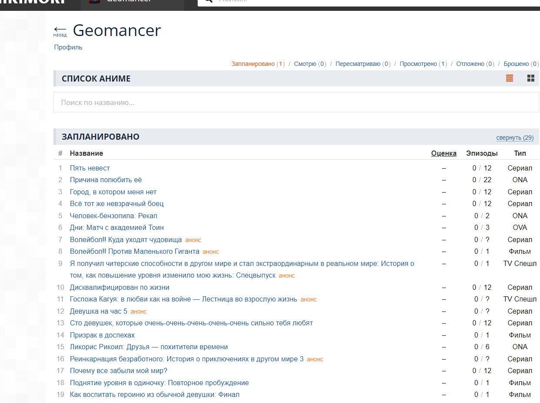The image size is (540, 403).
Task: Sort the list by Оценка column
Action: tap(444, 153)
